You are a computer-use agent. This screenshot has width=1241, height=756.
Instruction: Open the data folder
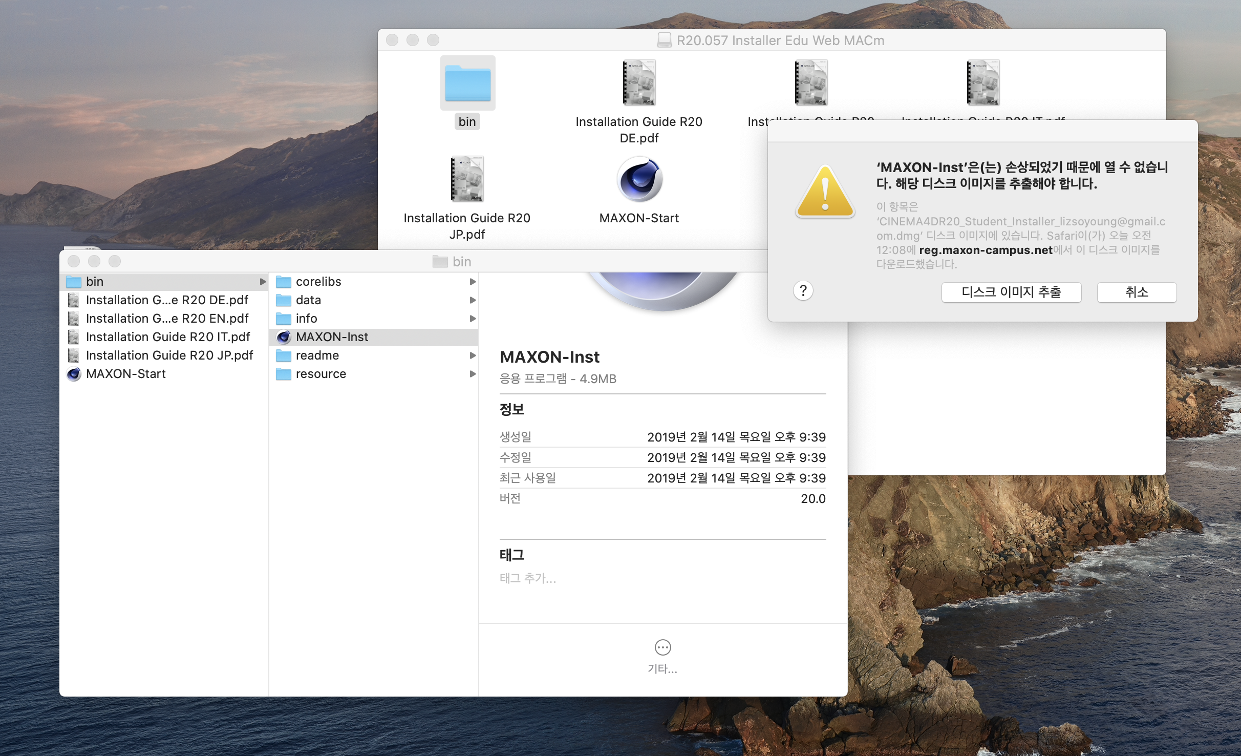pyautogui.click(x=374, y=300)
